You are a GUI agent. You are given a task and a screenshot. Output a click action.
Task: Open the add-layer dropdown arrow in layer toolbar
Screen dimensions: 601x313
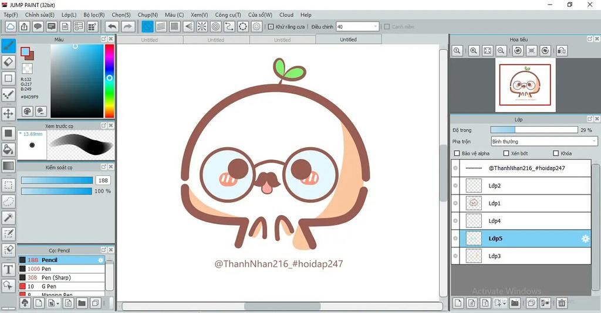tap(504, 303)
